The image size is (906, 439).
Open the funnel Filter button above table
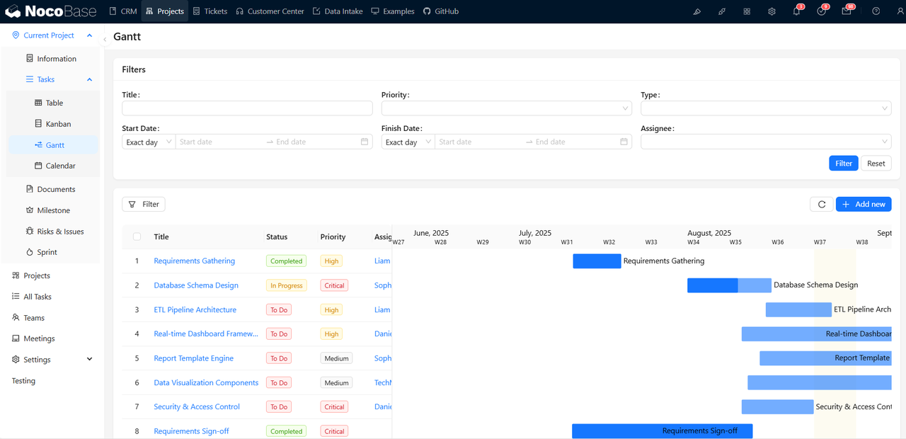click(x=144, y=204)
